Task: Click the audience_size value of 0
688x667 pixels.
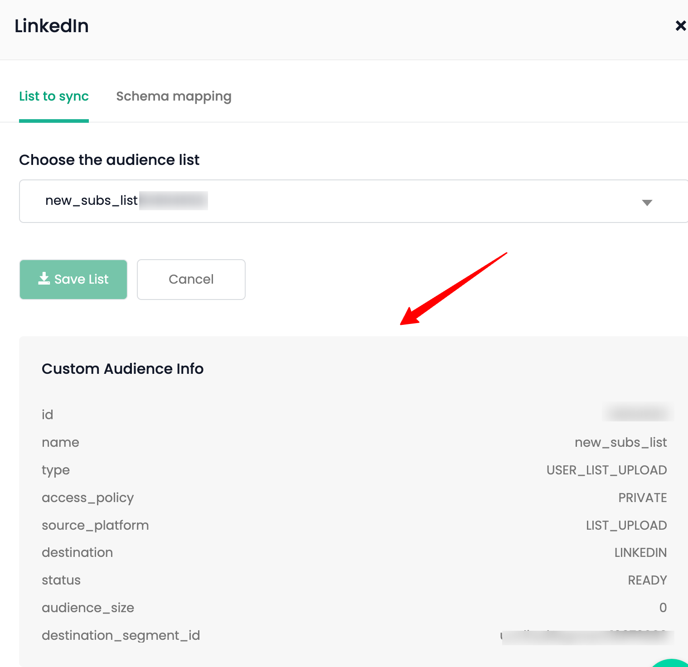Action: 663,608
